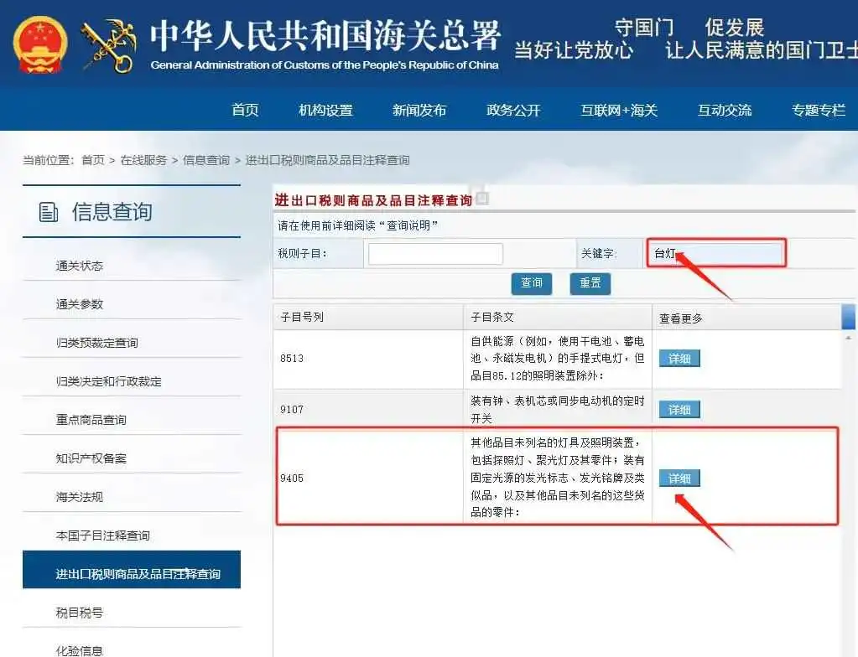The width and height of the screenshot is (858, 657).
Task: Open 税目税号 in the sidebar
Action: 80,613
